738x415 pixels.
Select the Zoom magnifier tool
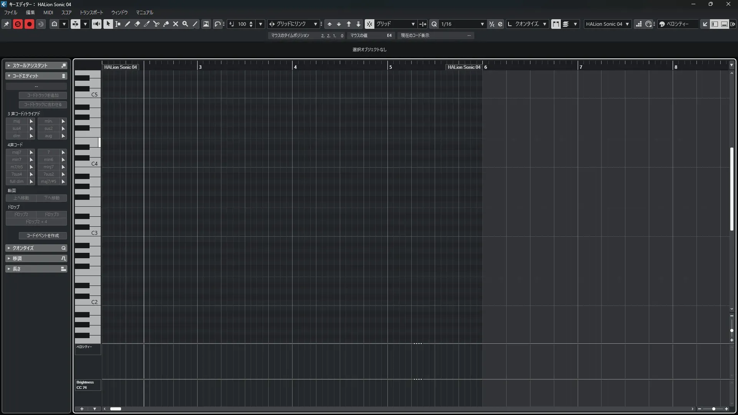[x=185, y=24]
